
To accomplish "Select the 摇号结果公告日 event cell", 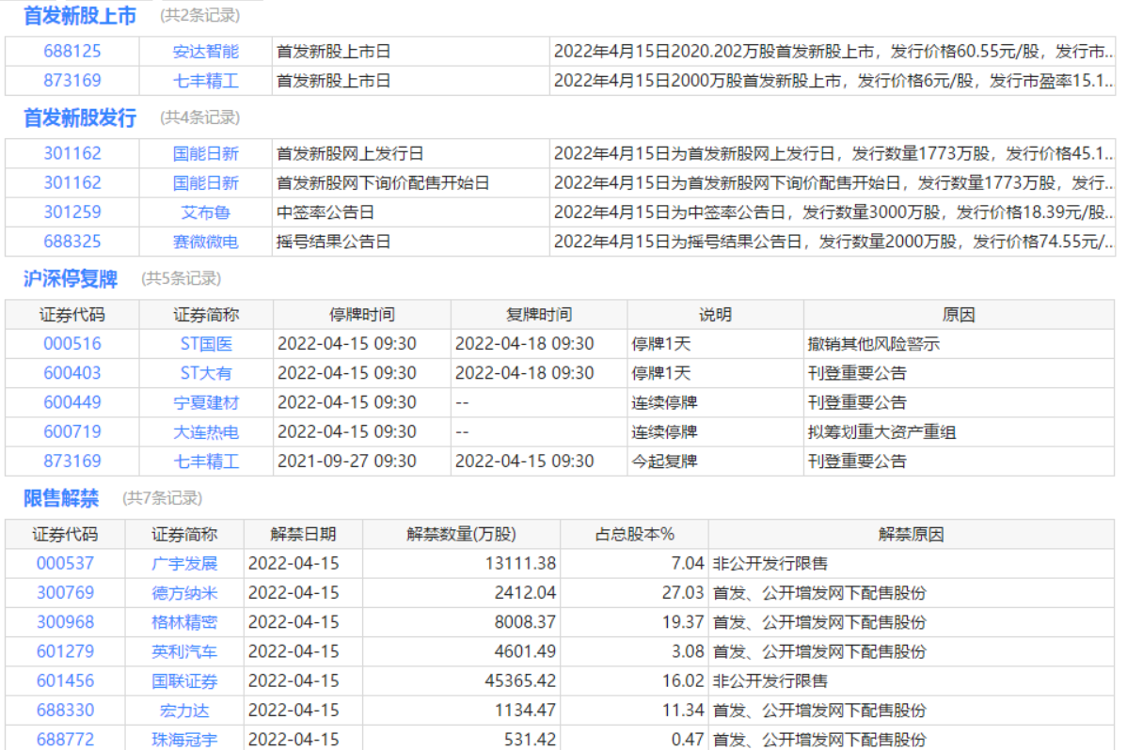I will pos(410,242).
